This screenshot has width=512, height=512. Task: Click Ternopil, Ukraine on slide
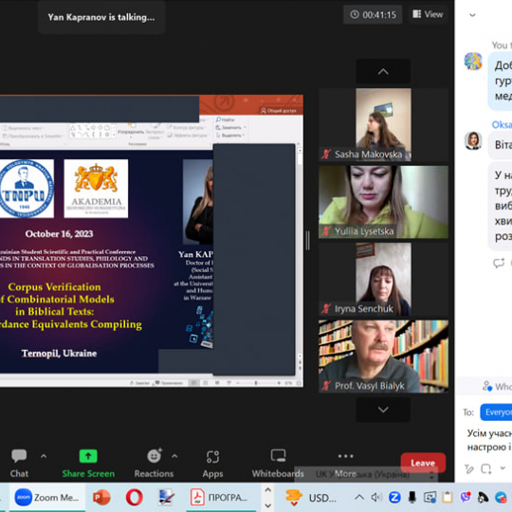tap(59, 353)
